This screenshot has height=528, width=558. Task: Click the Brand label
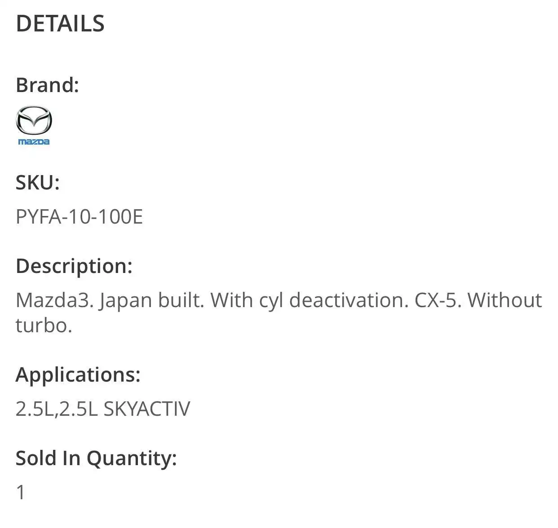click(47, 85)
